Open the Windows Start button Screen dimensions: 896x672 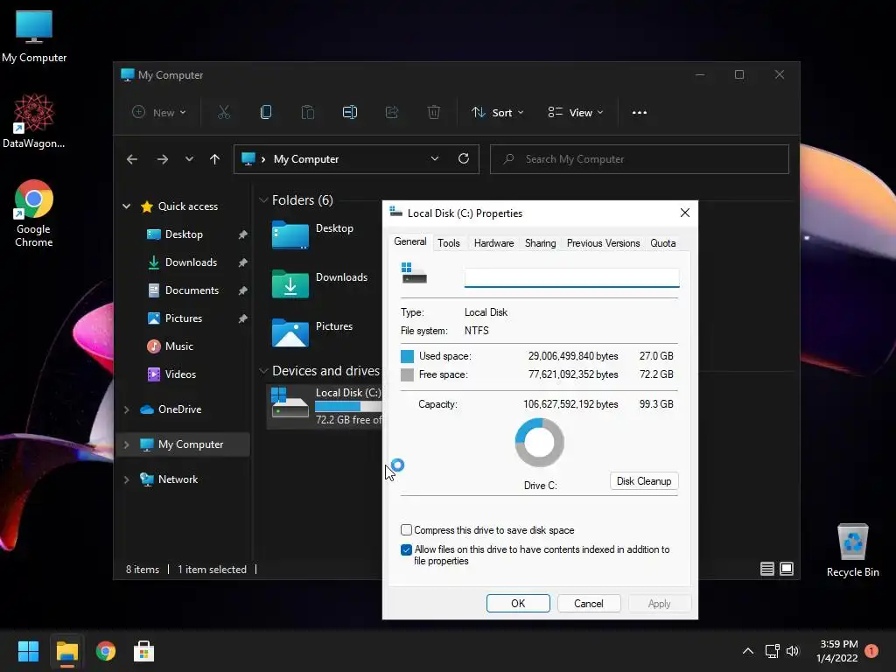click(28, 651)
